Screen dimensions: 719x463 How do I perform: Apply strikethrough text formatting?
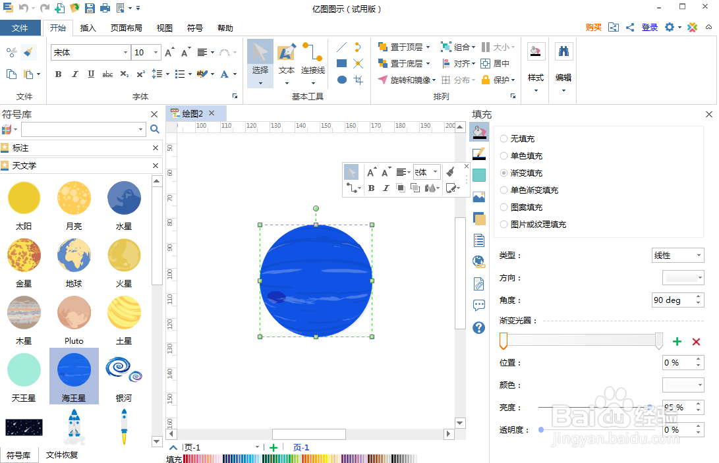(x=108, y=74)
